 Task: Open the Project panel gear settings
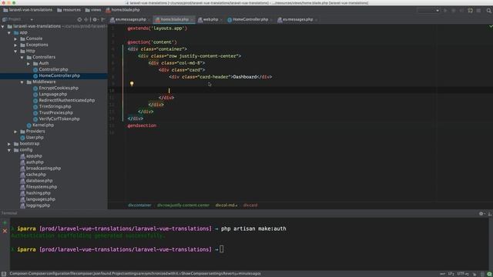tap(95, 19)
